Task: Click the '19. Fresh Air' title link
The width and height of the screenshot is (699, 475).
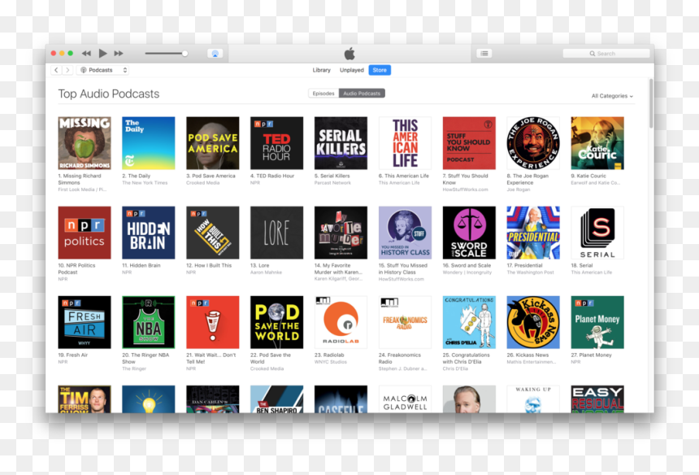Action: pos(72,355)
